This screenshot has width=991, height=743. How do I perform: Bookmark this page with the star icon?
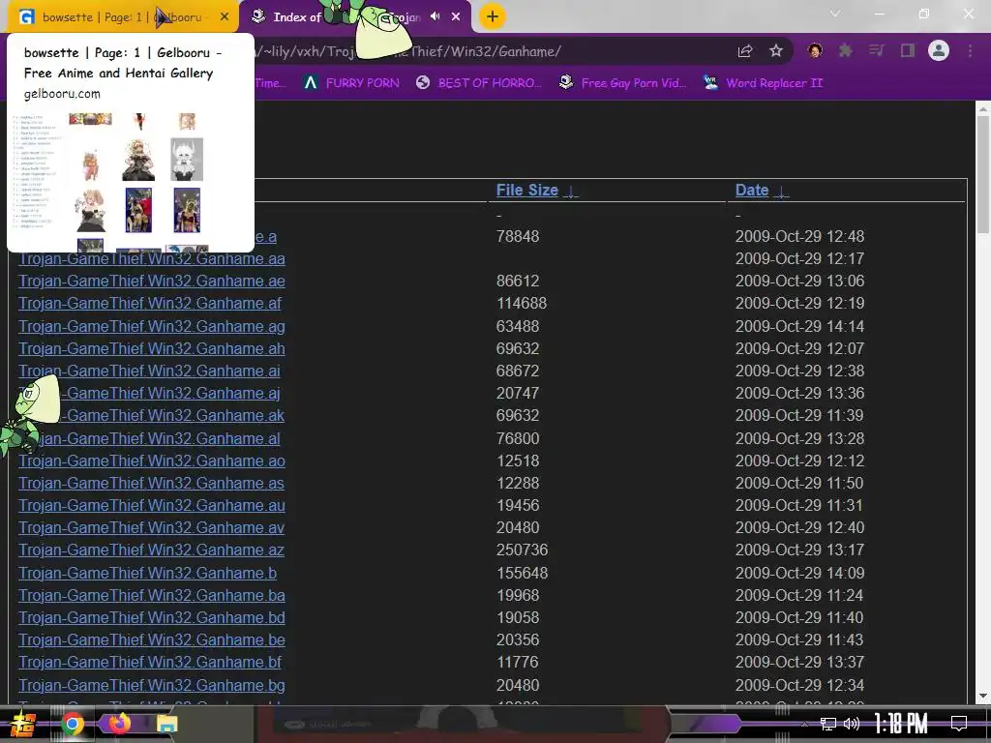coord(776,51)
